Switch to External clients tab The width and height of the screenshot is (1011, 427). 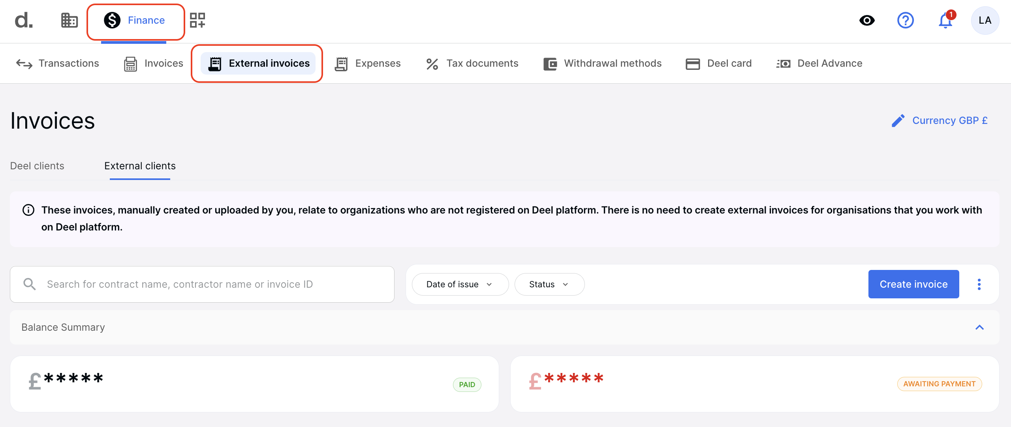[x=140, y=166]
